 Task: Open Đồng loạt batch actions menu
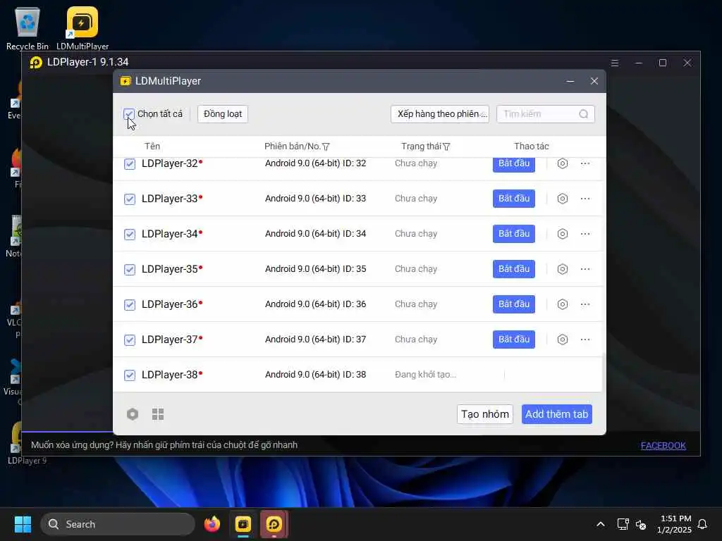[x=223, y=114]
